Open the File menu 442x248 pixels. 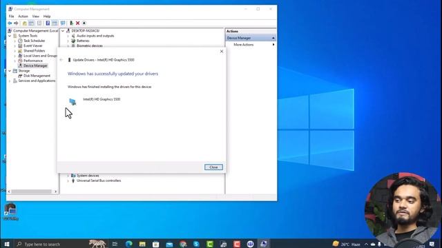tap(11, 17)
